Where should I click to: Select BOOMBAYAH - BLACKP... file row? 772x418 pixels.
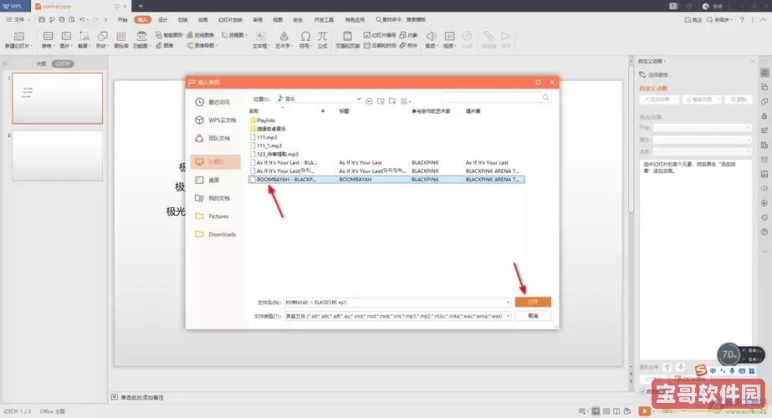[386, 180]
